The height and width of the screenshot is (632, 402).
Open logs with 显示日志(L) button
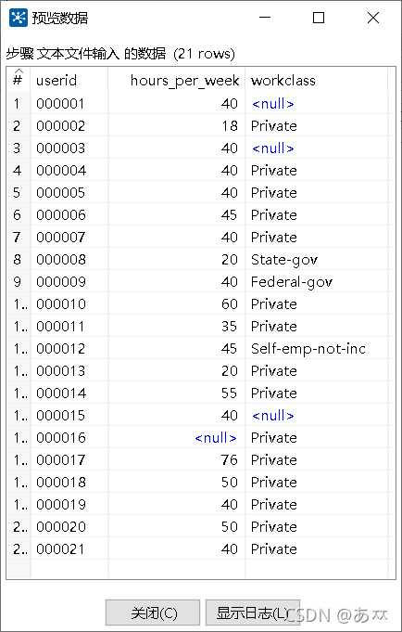point(253,613)
